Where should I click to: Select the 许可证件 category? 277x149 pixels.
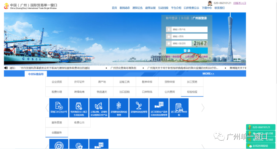(x=79, y=82)
